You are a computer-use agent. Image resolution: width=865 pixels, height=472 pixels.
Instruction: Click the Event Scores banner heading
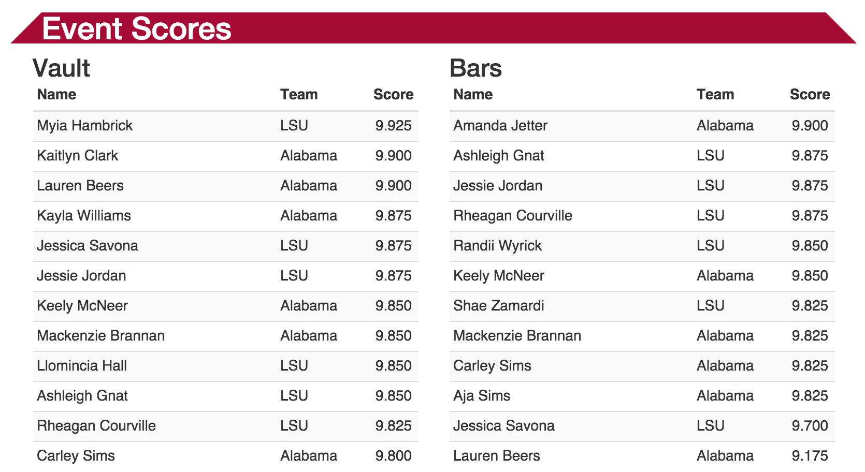click(x=137, y=28)
